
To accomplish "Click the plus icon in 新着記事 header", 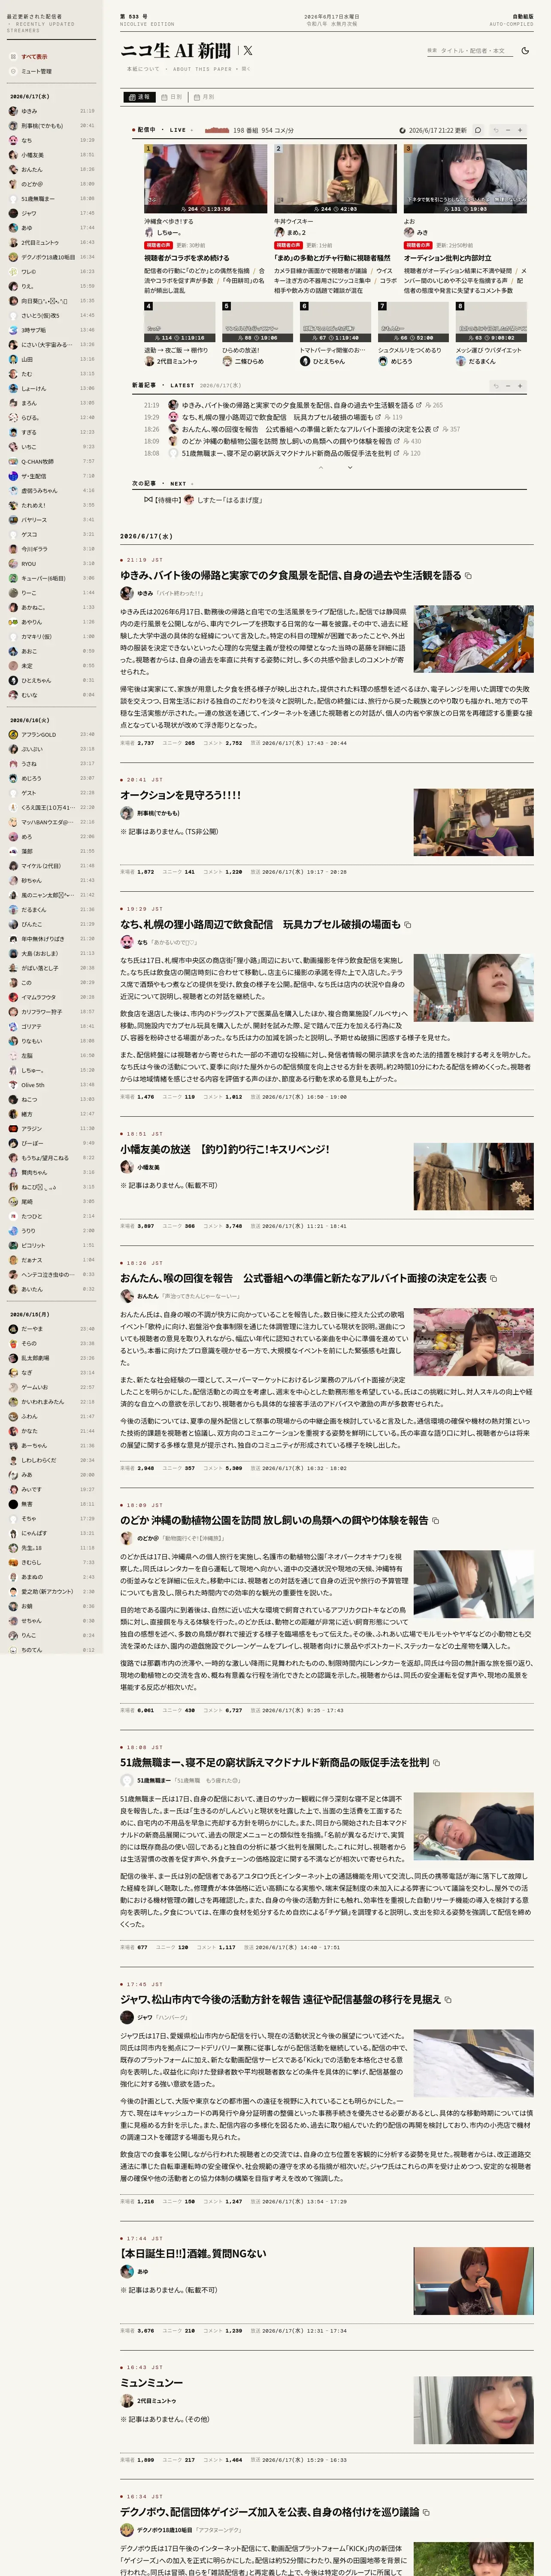I will [x=520, y=385].
